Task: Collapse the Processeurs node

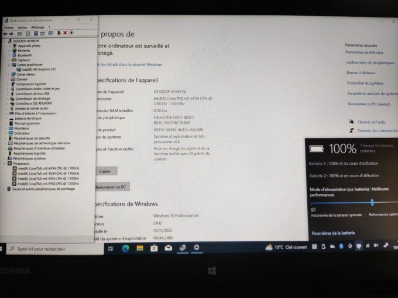Action: coord(5,164)
